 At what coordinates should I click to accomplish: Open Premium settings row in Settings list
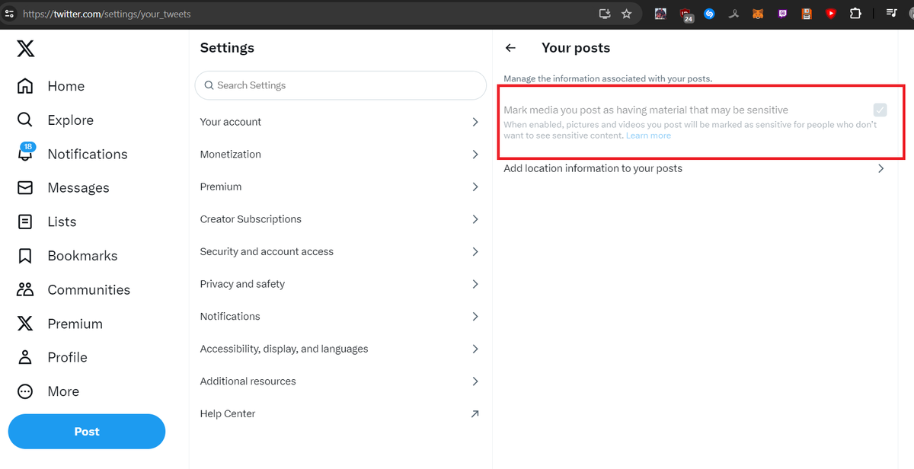[340, 187]
